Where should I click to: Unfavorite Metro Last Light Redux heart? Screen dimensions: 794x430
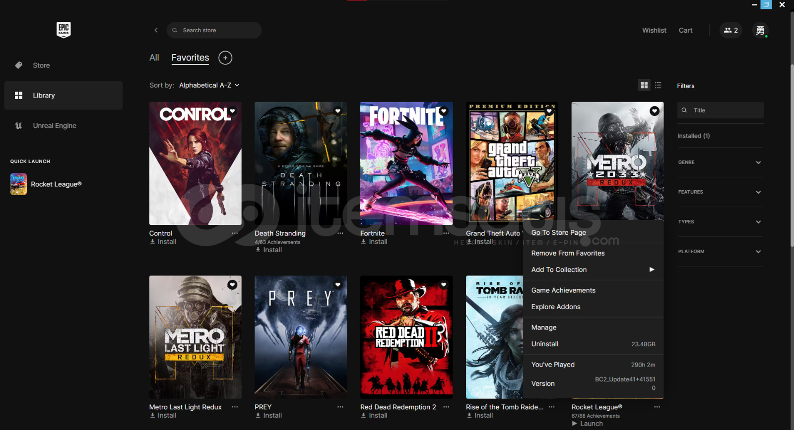[x=232, y=284]
